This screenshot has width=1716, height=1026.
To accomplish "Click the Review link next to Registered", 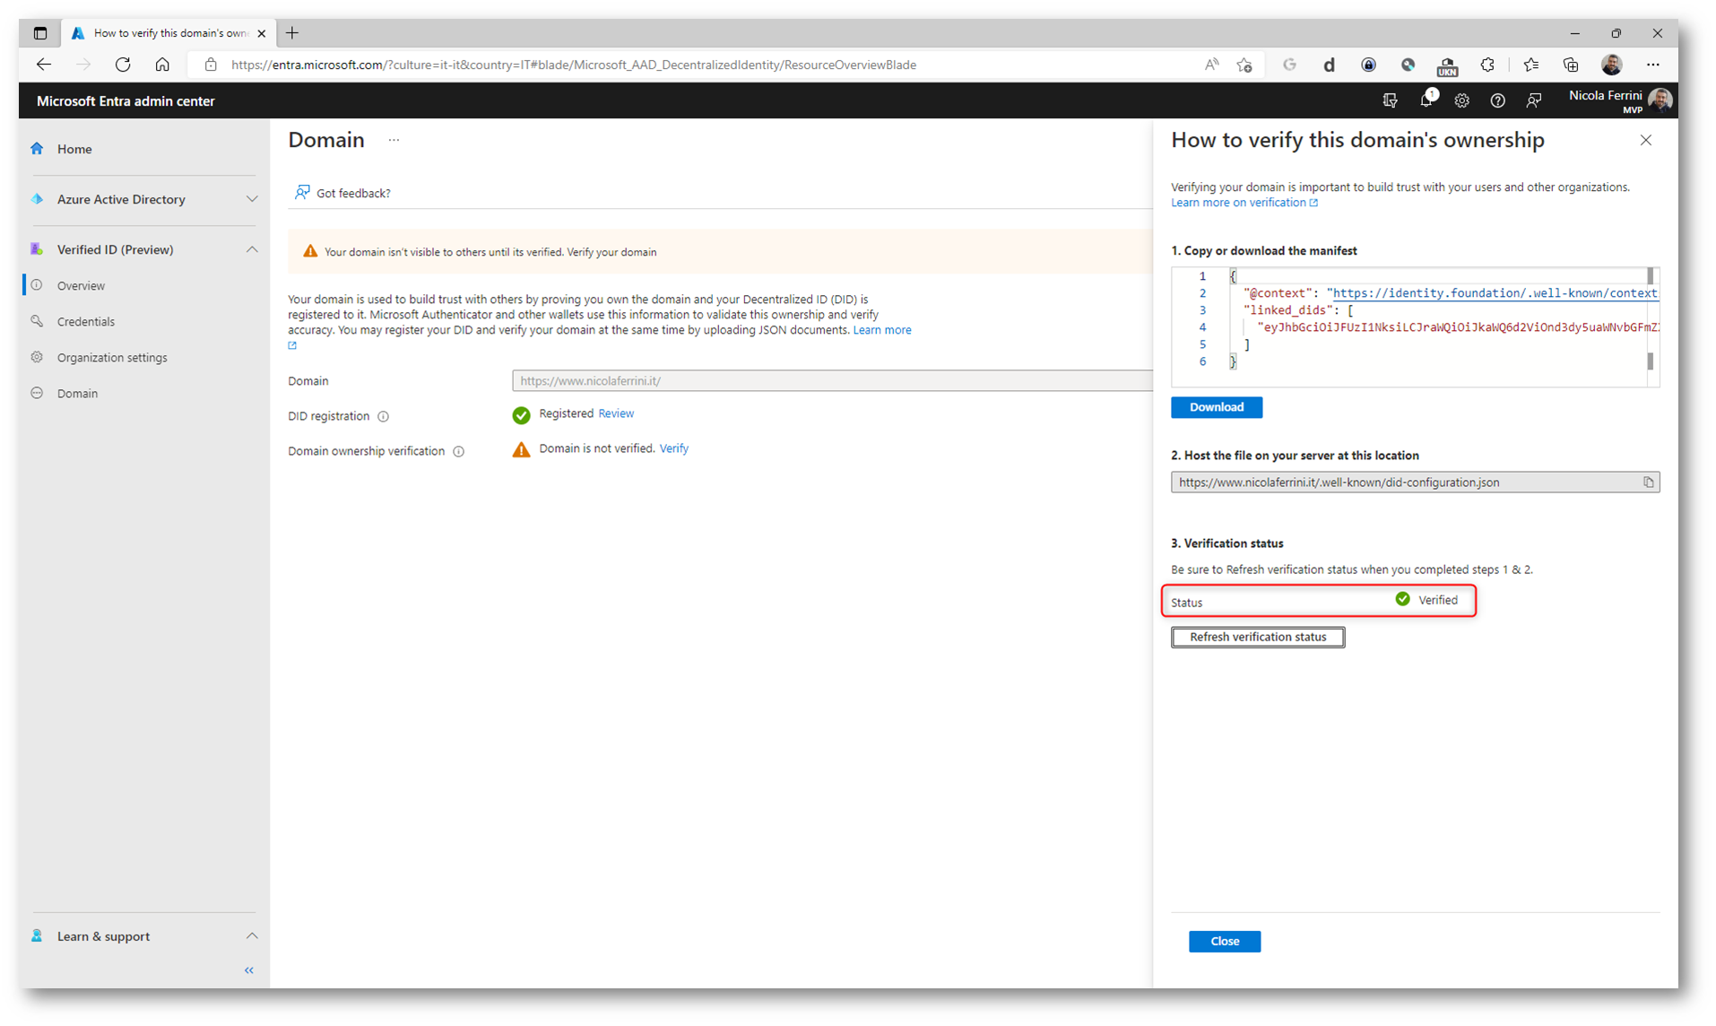I will [616, 413].
